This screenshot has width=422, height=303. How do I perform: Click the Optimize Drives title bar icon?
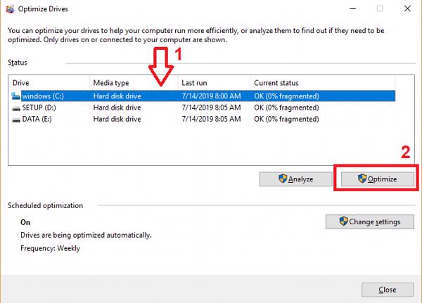pos(9,8)
